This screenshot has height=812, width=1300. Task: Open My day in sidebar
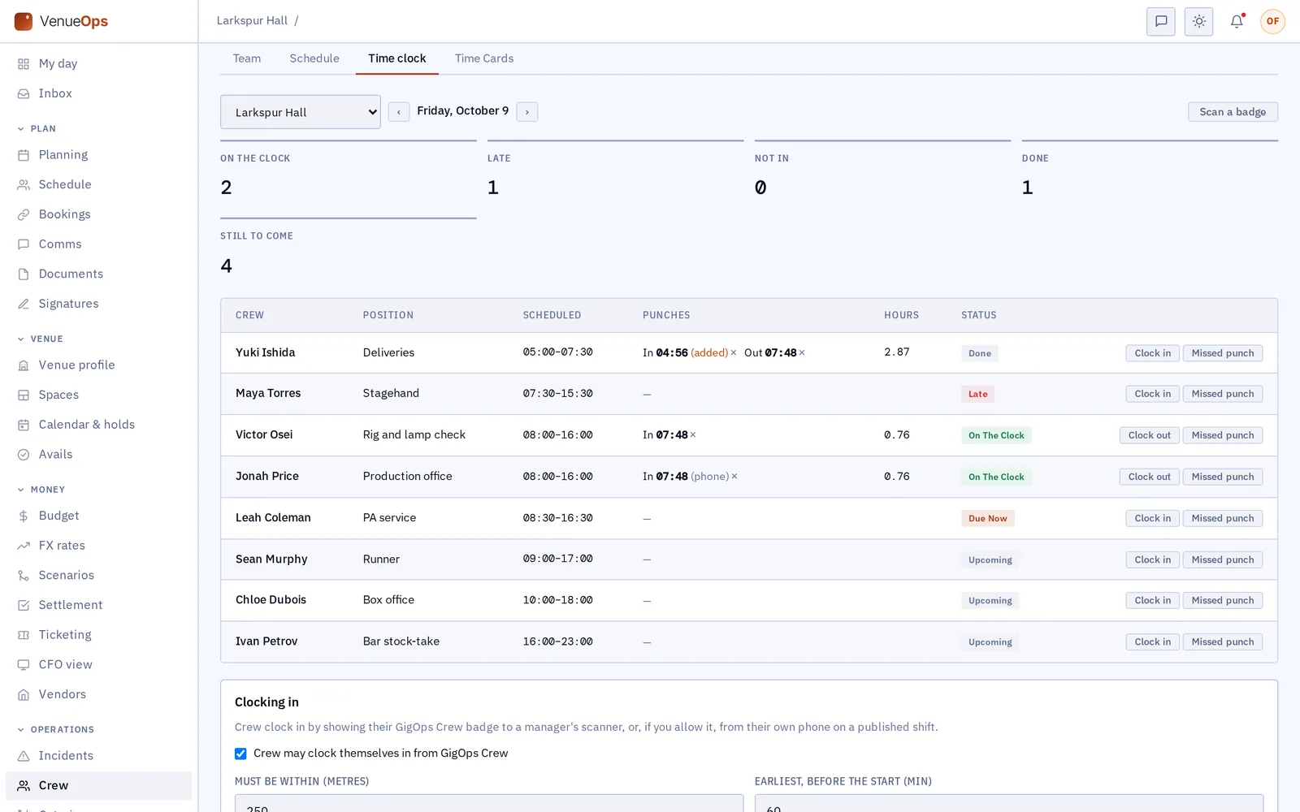tap(98, 63)
